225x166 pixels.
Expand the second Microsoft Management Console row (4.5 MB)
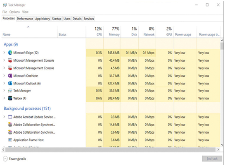click(x=4, y=68)
